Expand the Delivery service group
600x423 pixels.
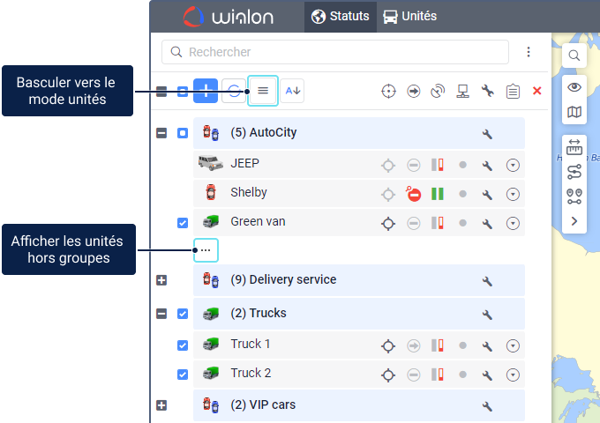click(x=161, y=280)
